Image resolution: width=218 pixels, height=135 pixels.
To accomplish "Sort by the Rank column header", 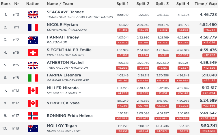I will tap(6, 4).
